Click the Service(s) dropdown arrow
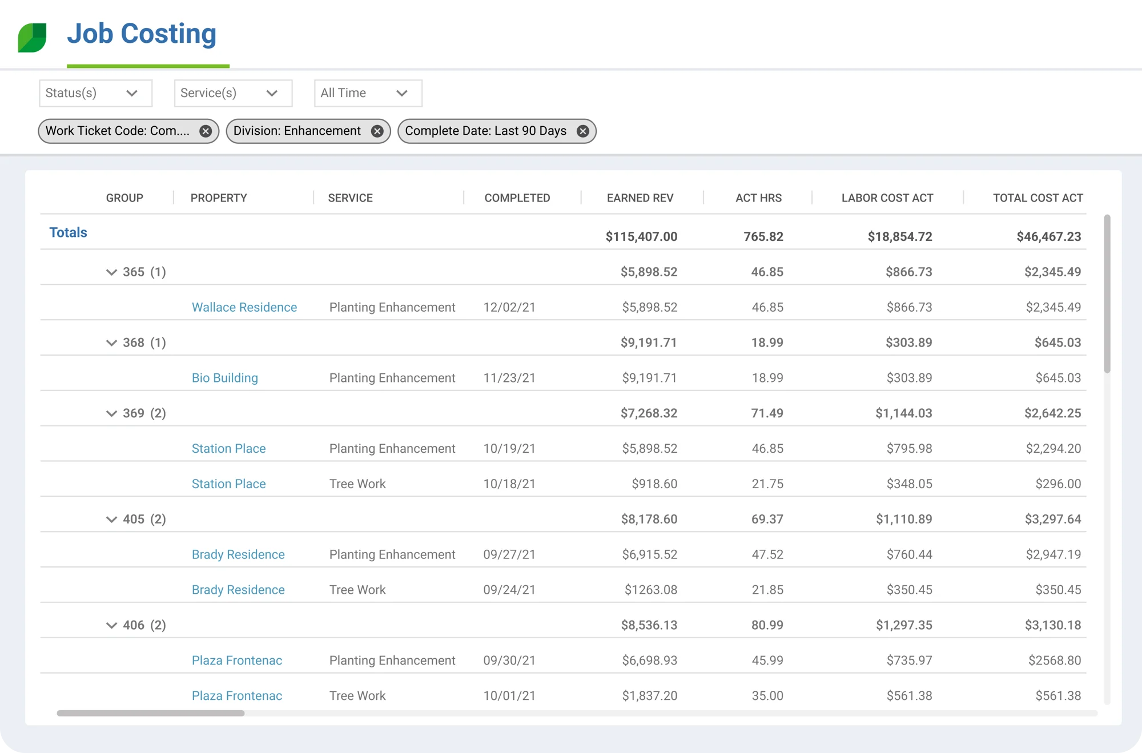This screenshot has height=753, width=1142. tap(272, 93)
